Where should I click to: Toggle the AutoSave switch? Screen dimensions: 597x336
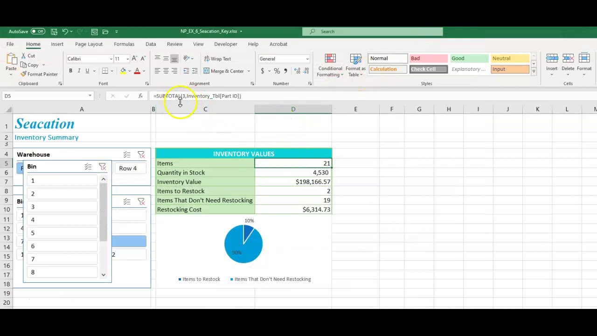[x=38, y=31]
